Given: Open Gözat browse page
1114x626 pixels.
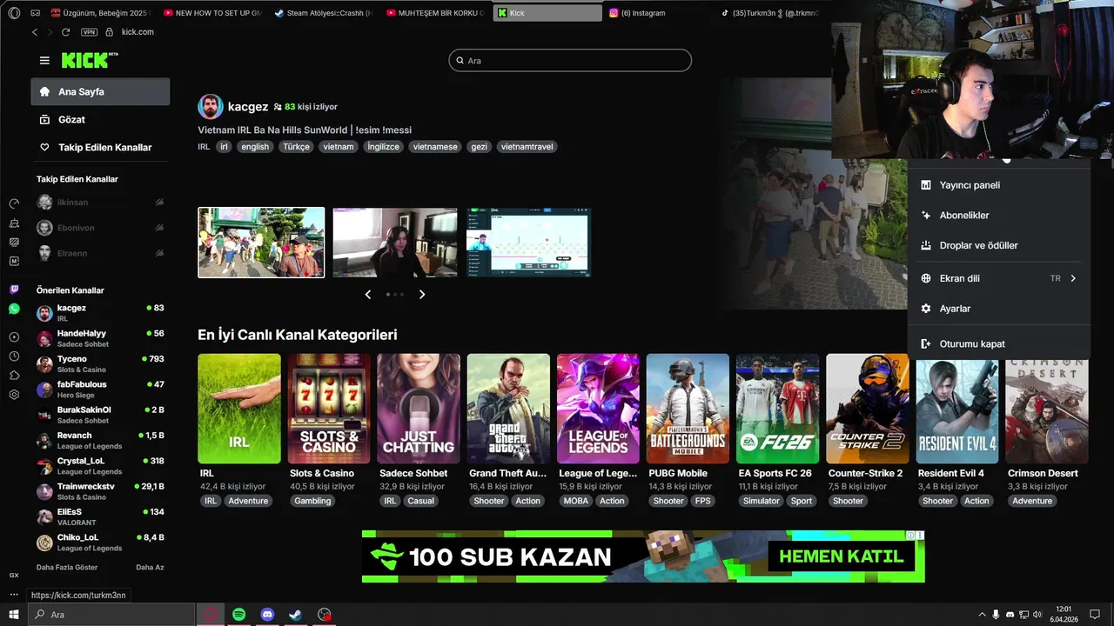Looking at the screenshot, I should (100, 119).
